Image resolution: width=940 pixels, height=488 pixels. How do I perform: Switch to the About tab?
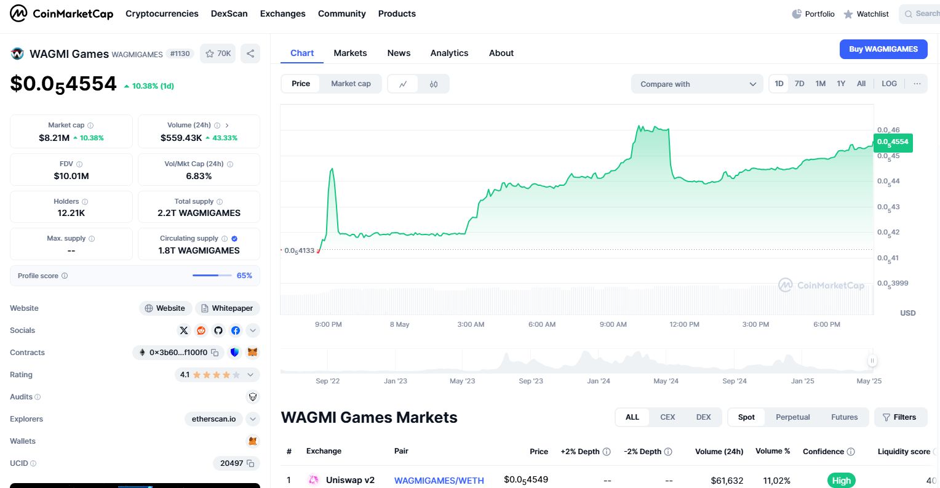coord(501,53)
